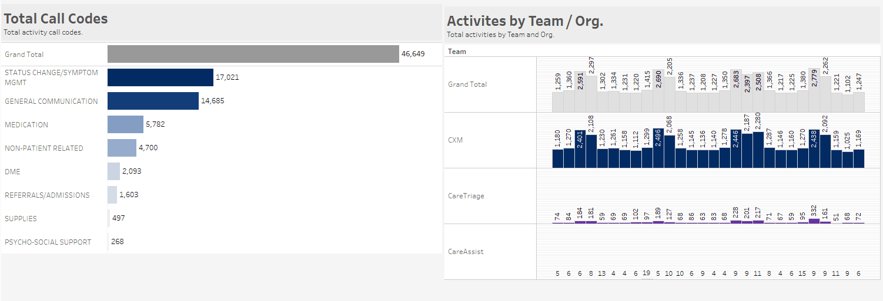883x301 pixels.
Task: Click the MEDICATION bar in call codes
Action: coord(125,124)
